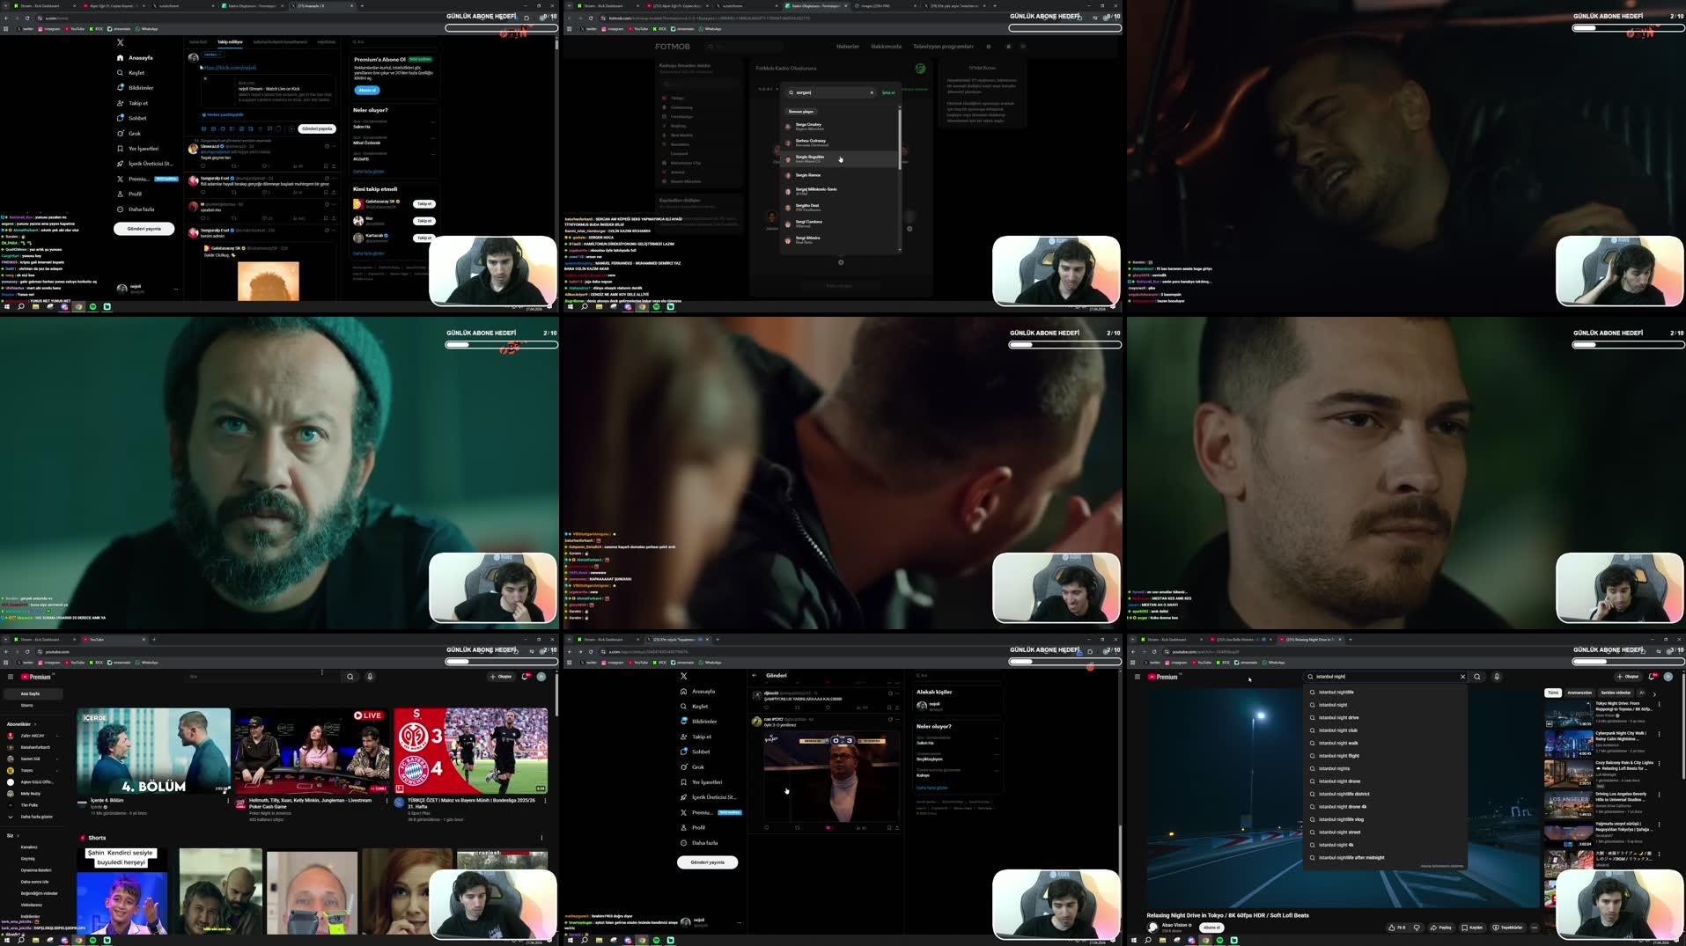This screenshot has width=1686, height=946.
Task: Open Grok in the X home feed sidebar
Action: [129, 134]
